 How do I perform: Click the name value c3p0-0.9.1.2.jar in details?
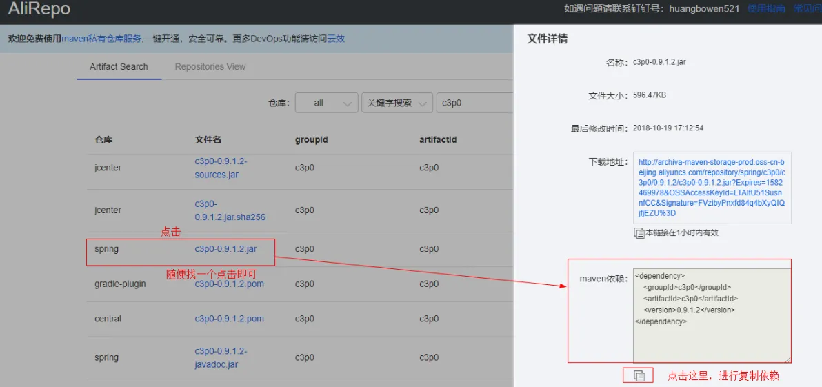coord(659,62)
